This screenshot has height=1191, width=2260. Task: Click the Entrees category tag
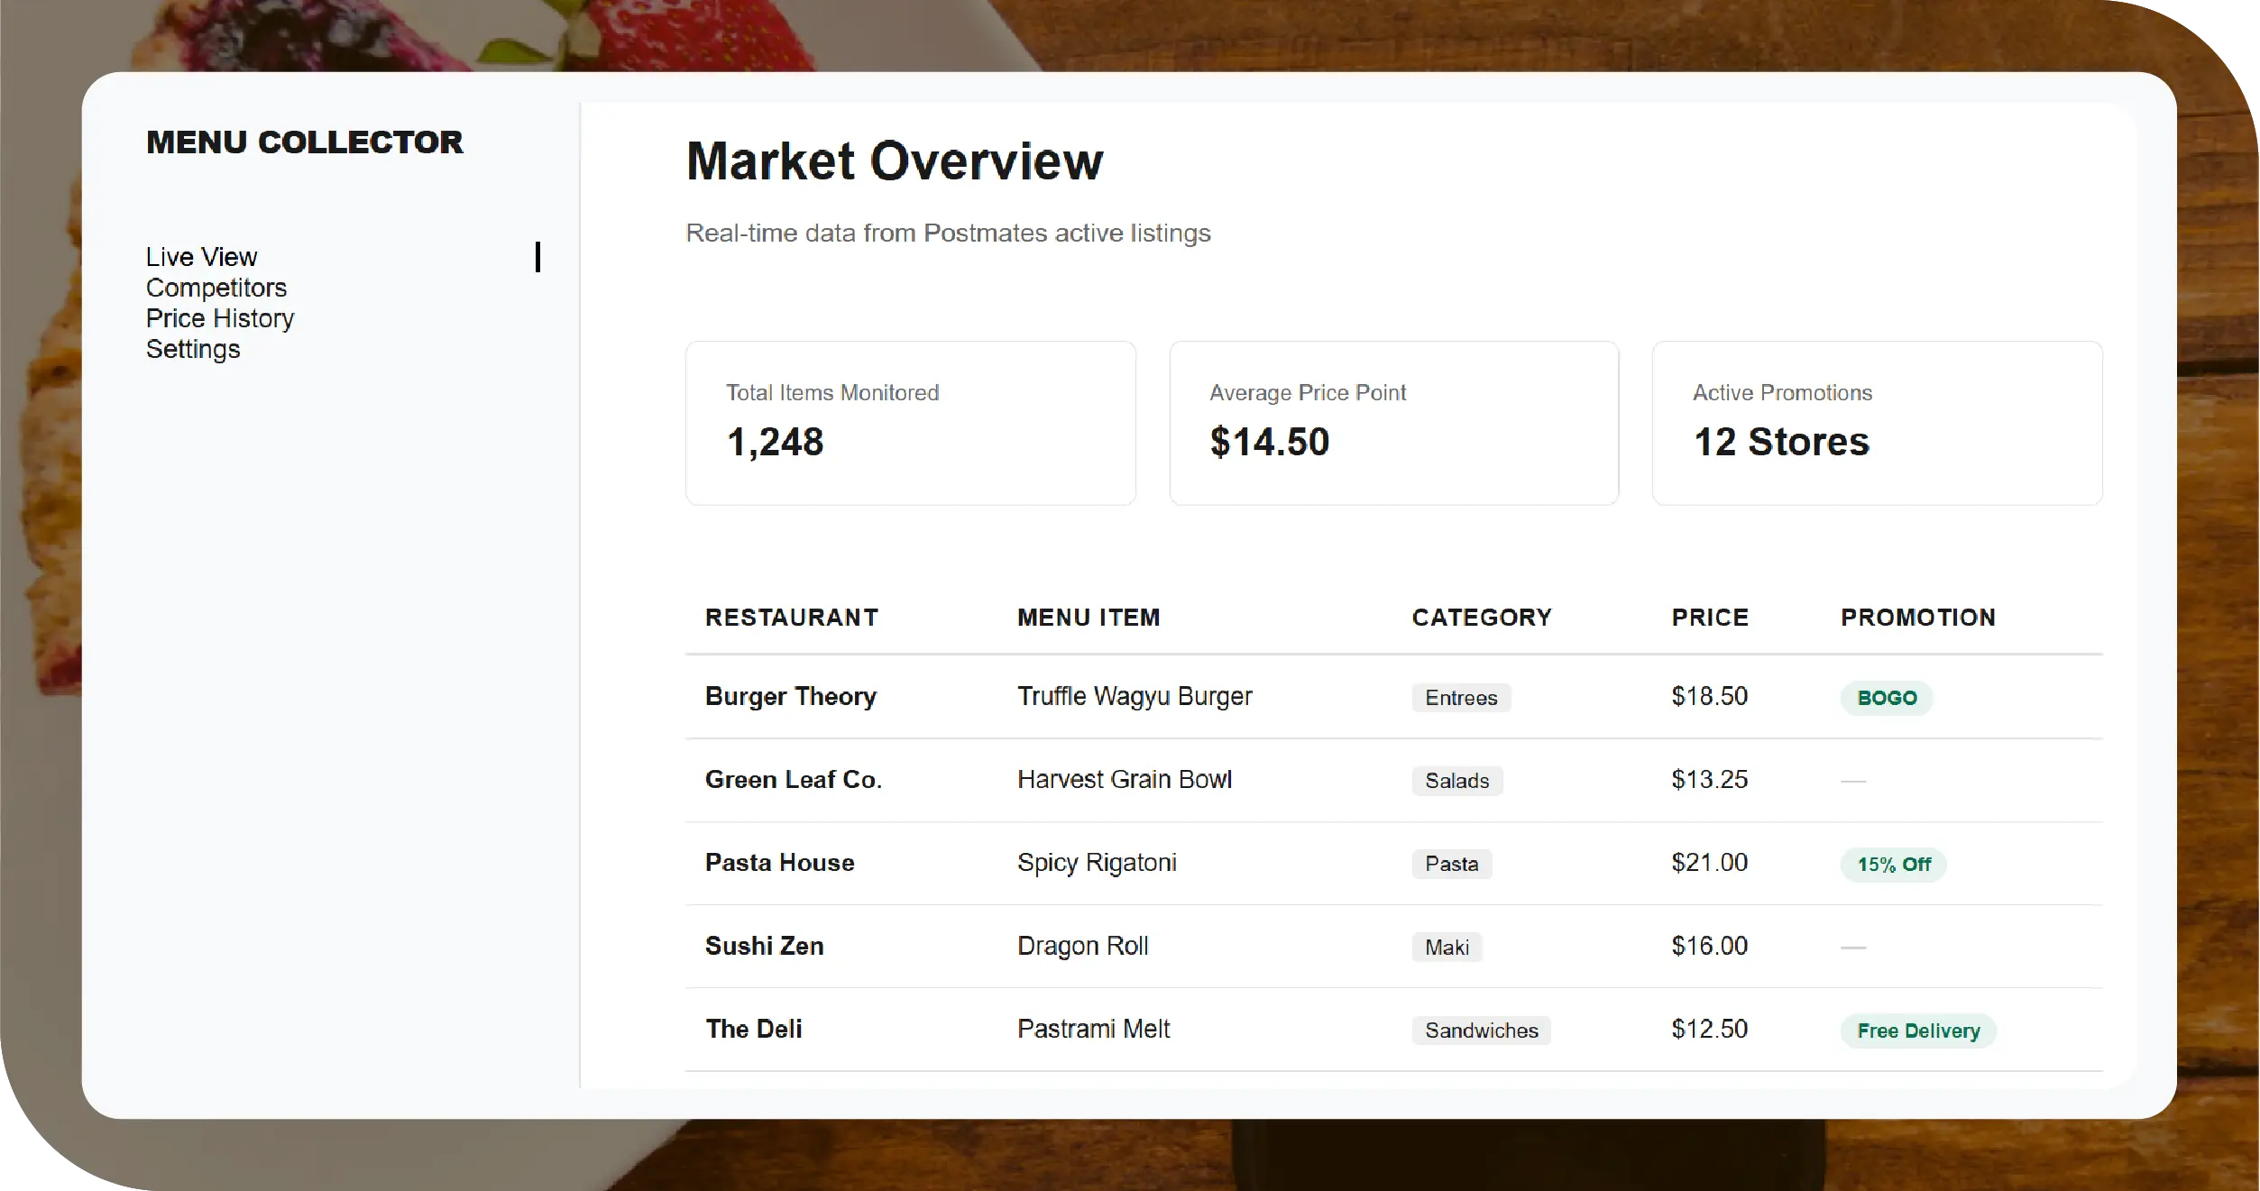pyautogui.click(x=1461, y=698)
